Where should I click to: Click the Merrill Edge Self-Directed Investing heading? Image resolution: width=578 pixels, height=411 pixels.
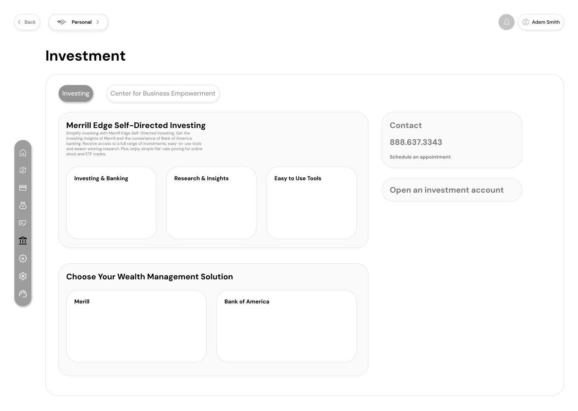[x=136, y=126]
